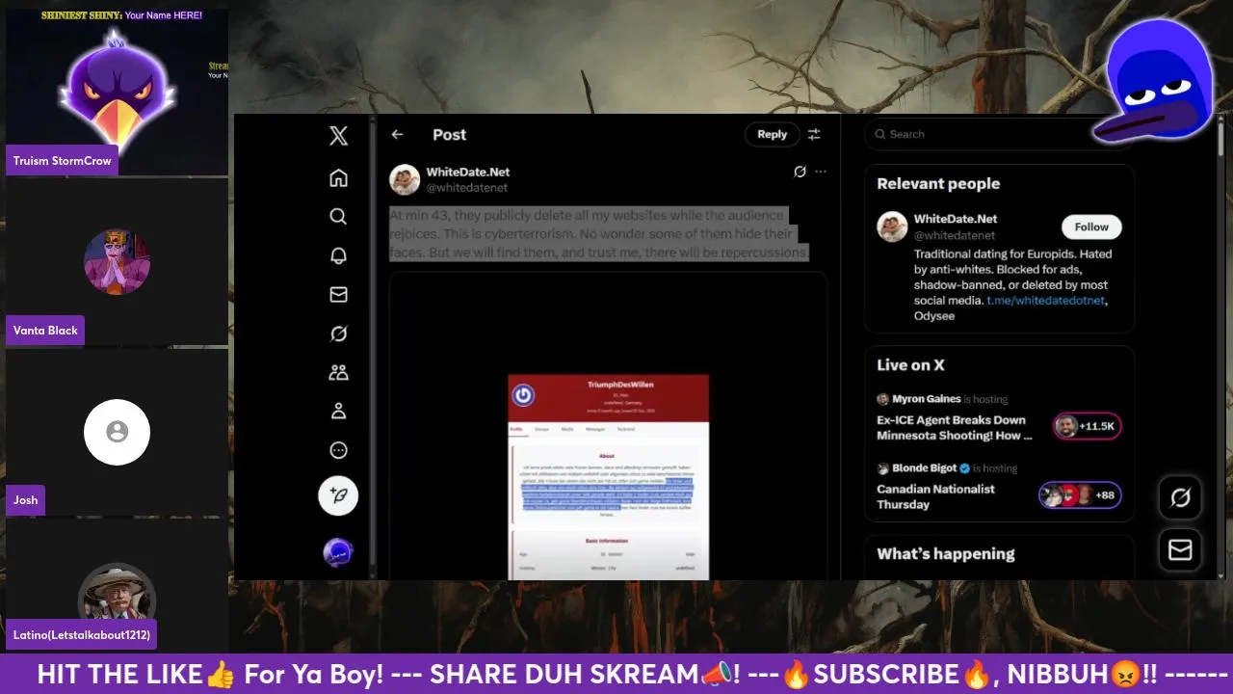
Task: Open WhiteDate.Net name link on the post
Action: [x=468, y=172]
